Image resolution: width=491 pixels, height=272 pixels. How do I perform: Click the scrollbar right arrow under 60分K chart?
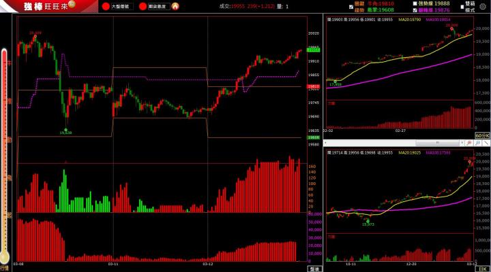pos(462,143)
